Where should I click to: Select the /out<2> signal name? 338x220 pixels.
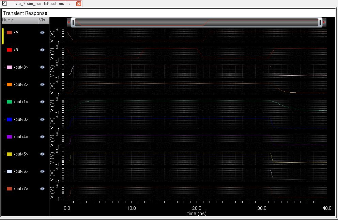(21, 85)
